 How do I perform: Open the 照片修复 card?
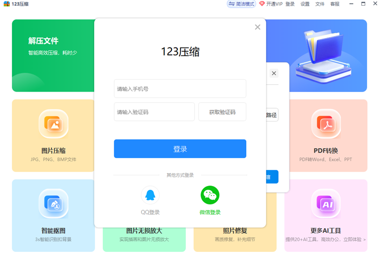coord(235,240)
